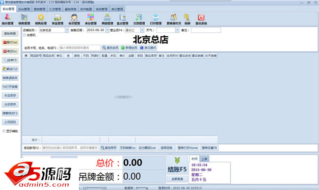
Task: Click the 清空Esc button
Action: [x=10, y=51]
